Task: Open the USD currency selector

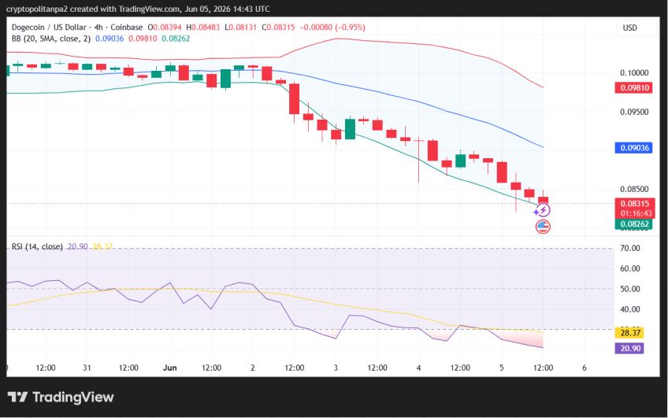Action: [637, 28]
